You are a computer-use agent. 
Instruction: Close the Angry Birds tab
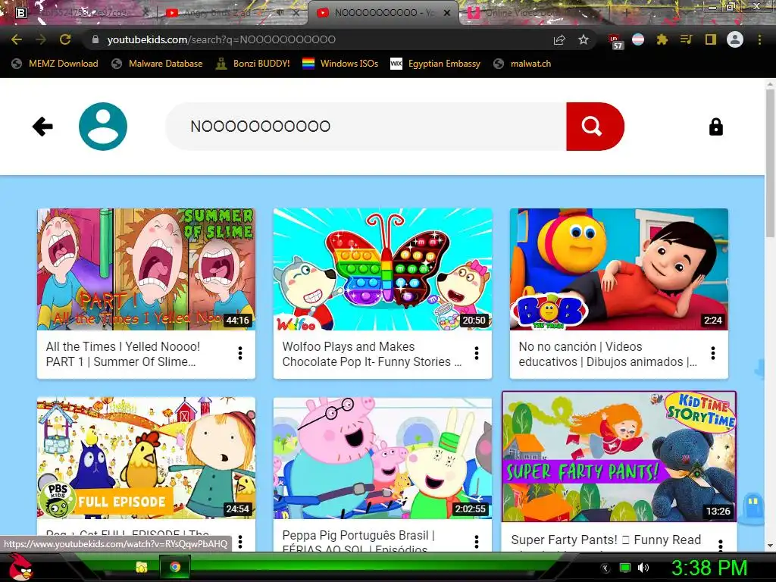296,13
